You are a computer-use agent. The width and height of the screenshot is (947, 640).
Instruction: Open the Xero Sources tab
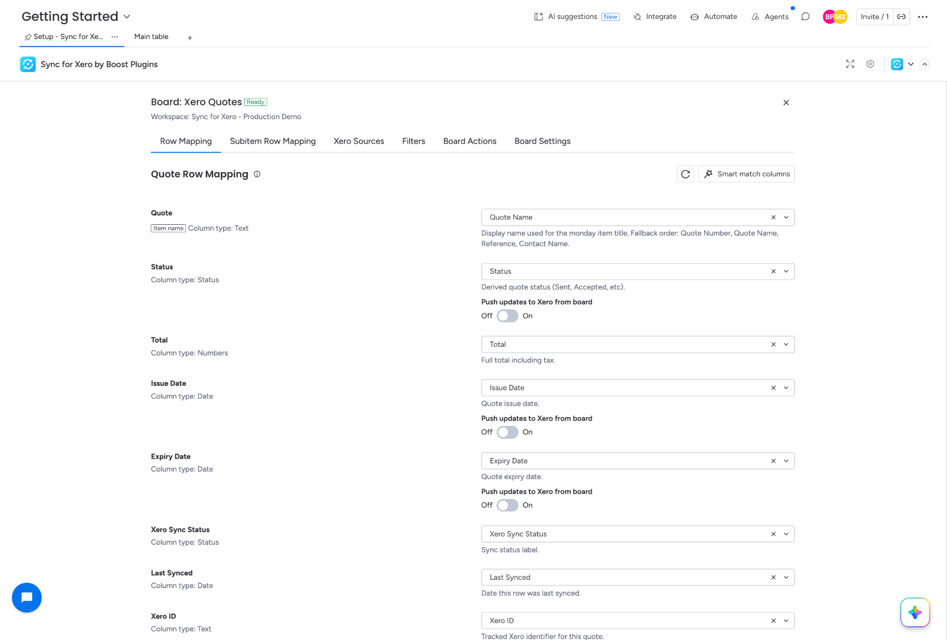359,141
